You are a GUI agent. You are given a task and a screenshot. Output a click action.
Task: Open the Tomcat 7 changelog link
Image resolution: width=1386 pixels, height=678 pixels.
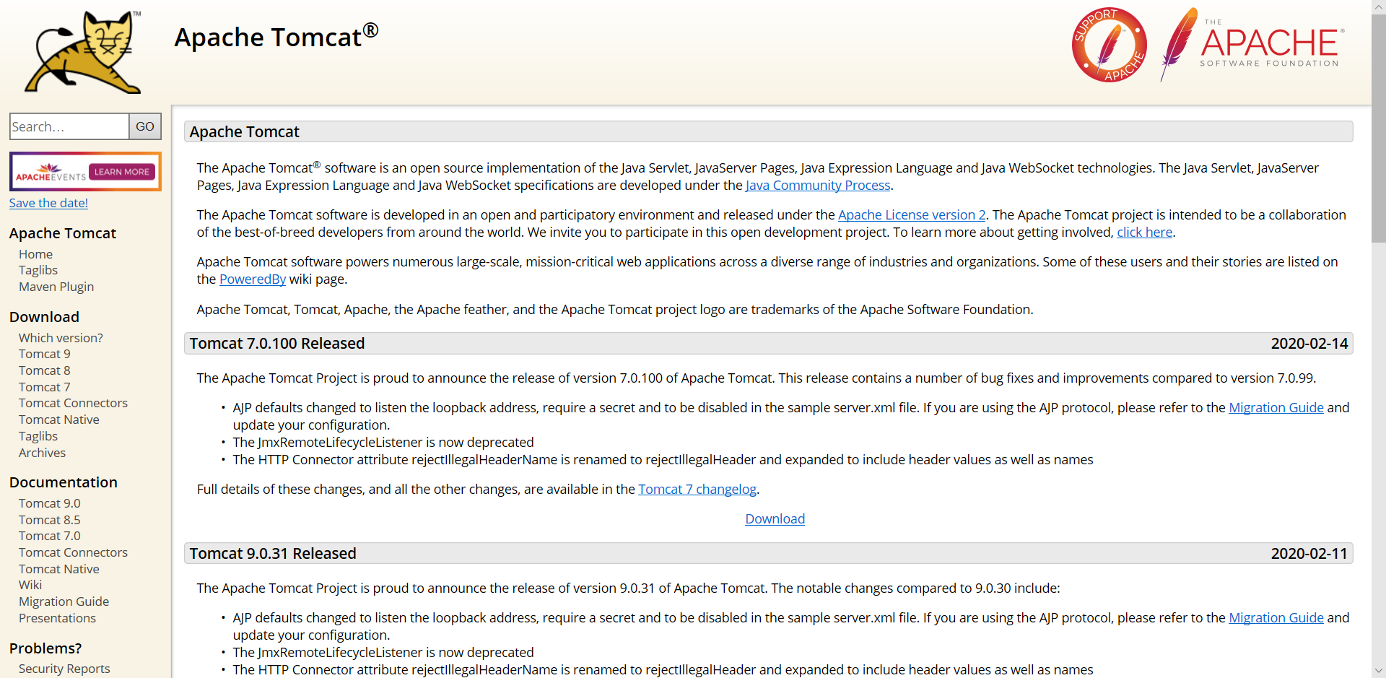coord(697,490)
